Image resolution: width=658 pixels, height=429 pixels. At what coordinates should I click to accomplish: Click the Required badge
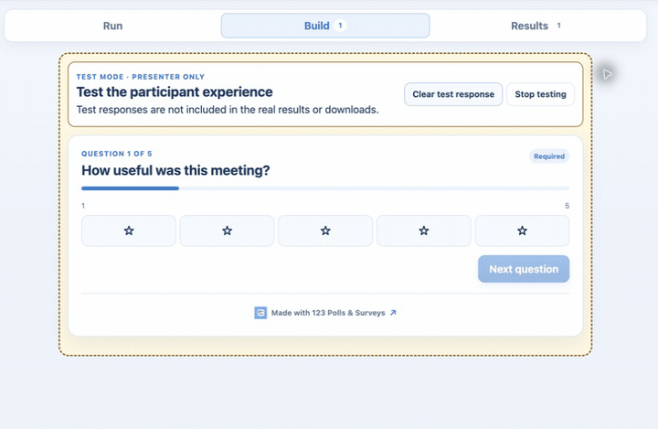[x=549, y=156]
